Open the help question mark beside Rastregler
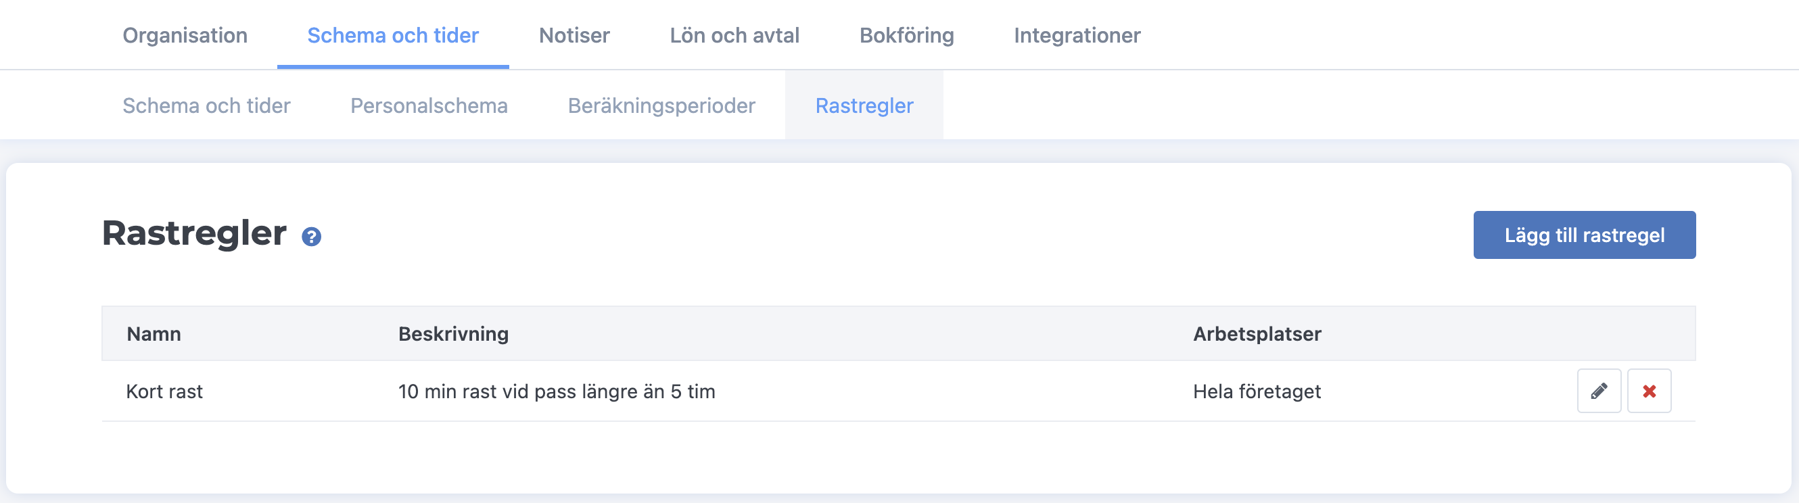Viewport: 1799px width, 503px height. [x=312, y=237]
